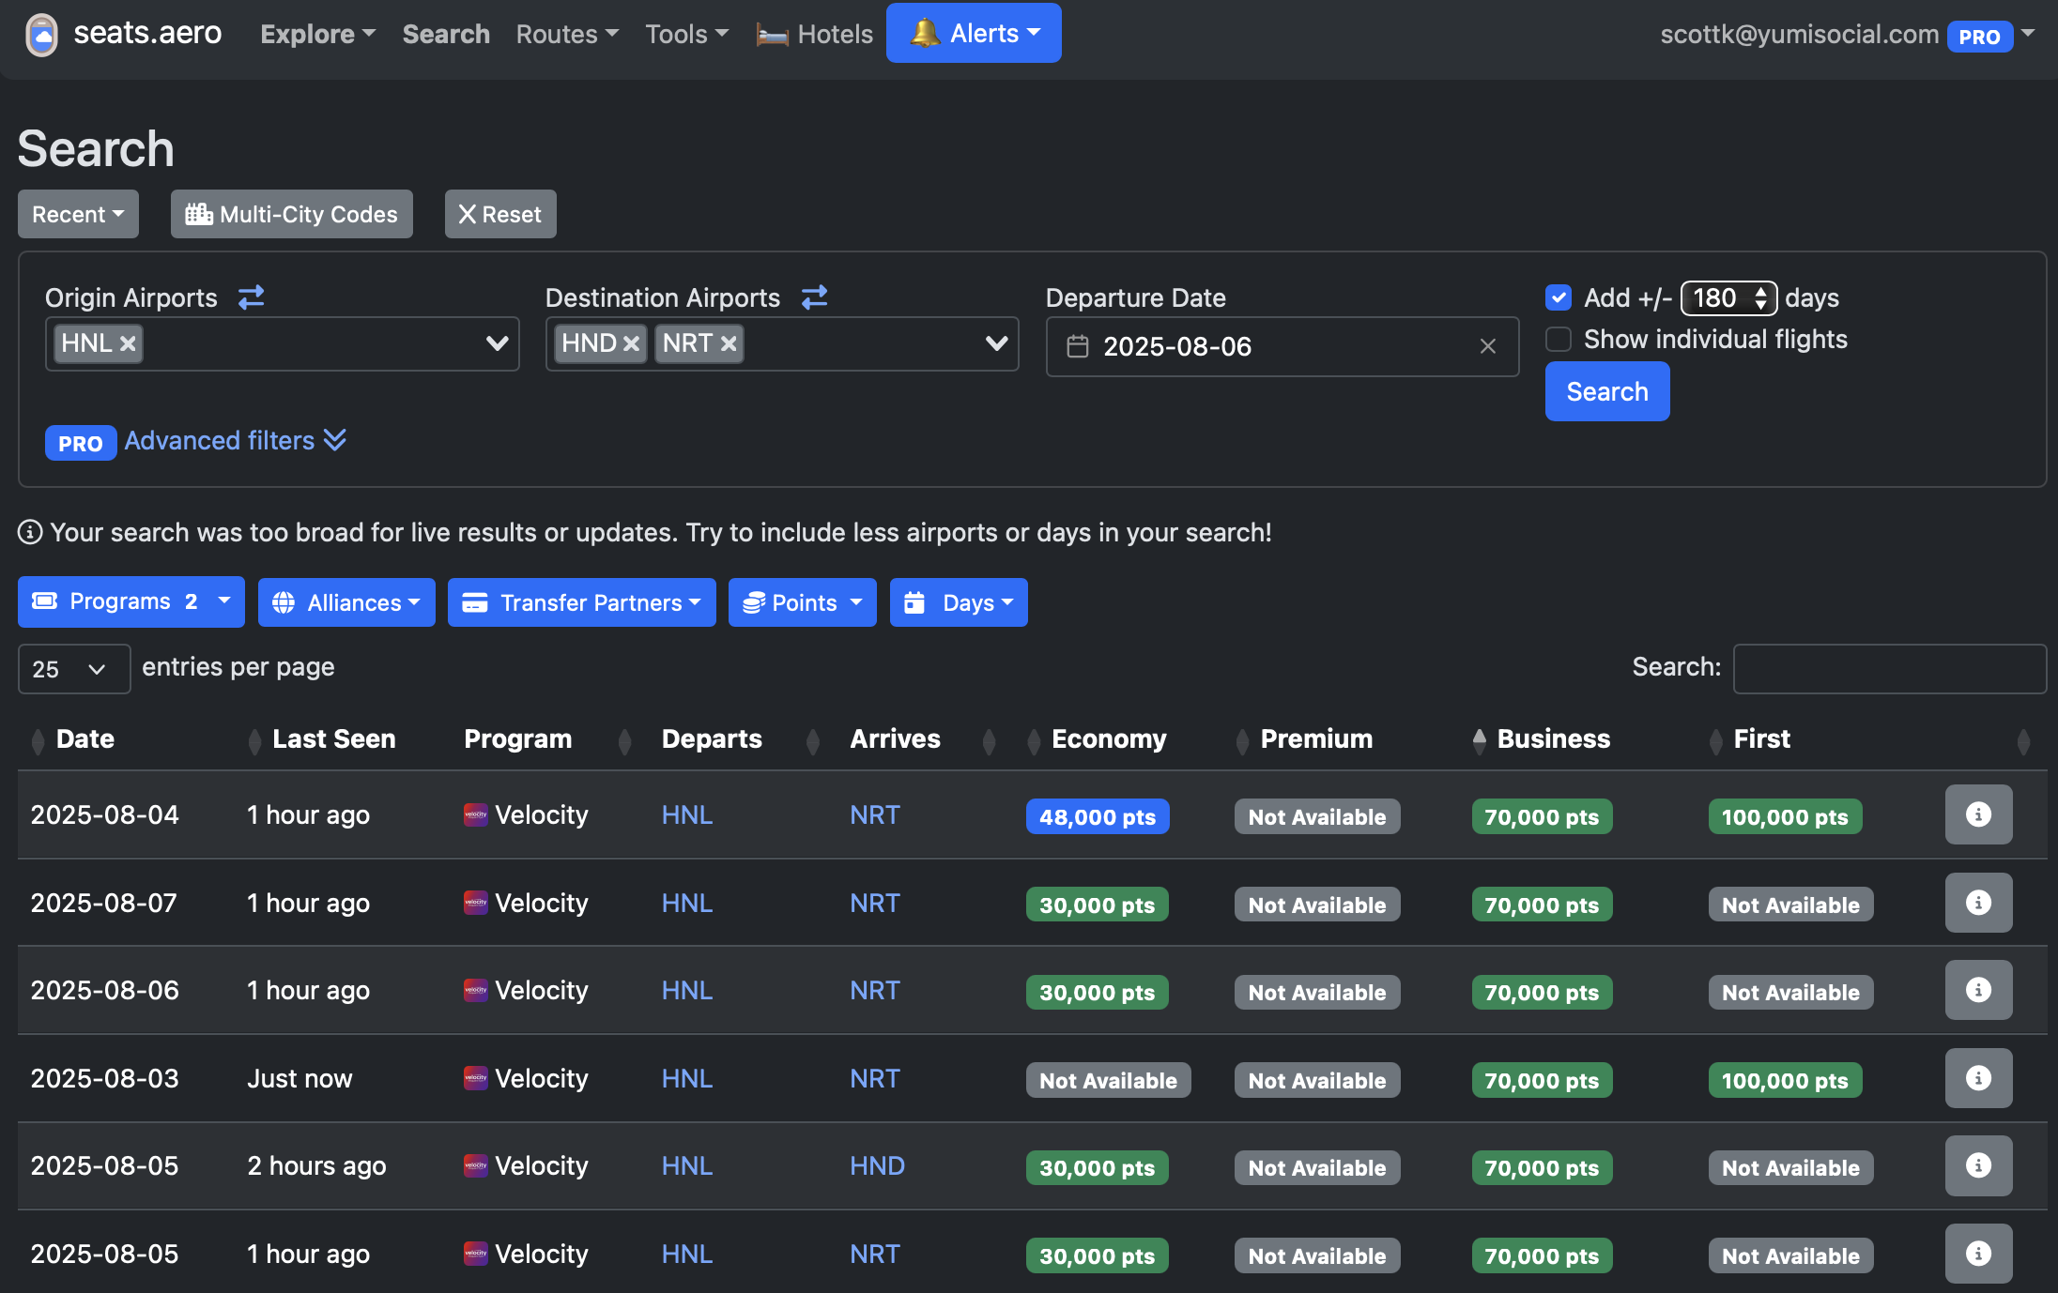The width and height of the screenshot is (2058, 1293).
Task: Open the calendar icon in Departure Date
Action: pyautogui.click(x=1077, y=346)
